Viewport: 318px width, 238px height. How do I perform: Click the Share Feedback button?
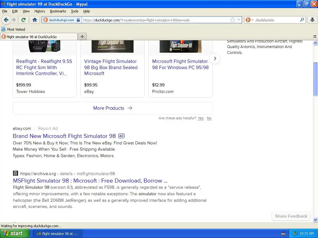(x=291, y=216)
